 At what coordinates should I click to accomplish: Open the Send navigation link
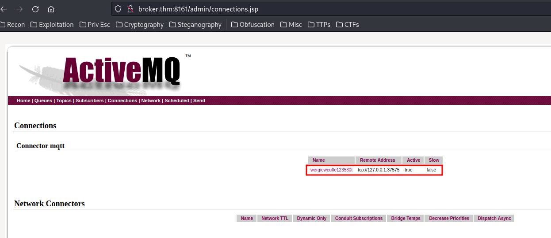[199, 100]
